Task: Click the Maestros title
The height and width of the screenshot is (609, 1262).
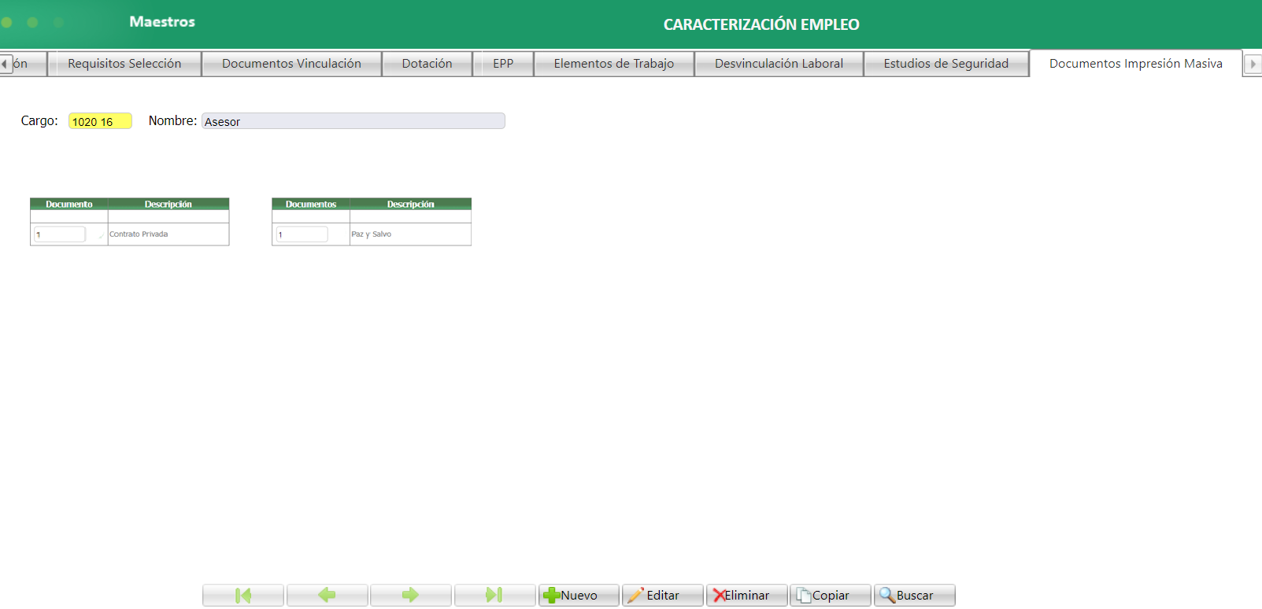Action: (162, 22)
